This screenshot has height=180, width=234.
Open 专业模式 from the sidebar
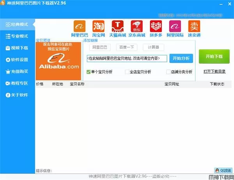pyautogui.click(x=17, y=36)
